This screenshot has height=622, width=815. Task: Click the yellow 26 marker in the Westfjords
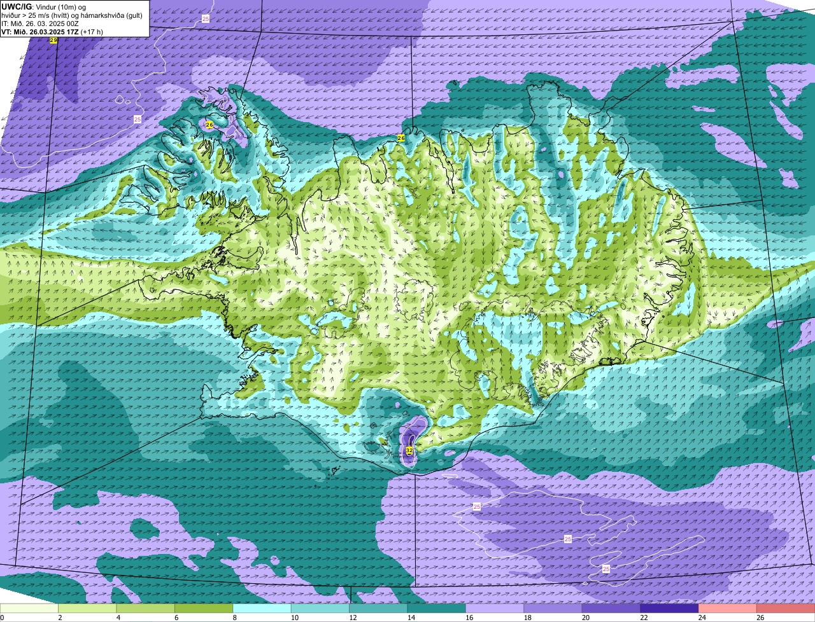click(209, 125)
